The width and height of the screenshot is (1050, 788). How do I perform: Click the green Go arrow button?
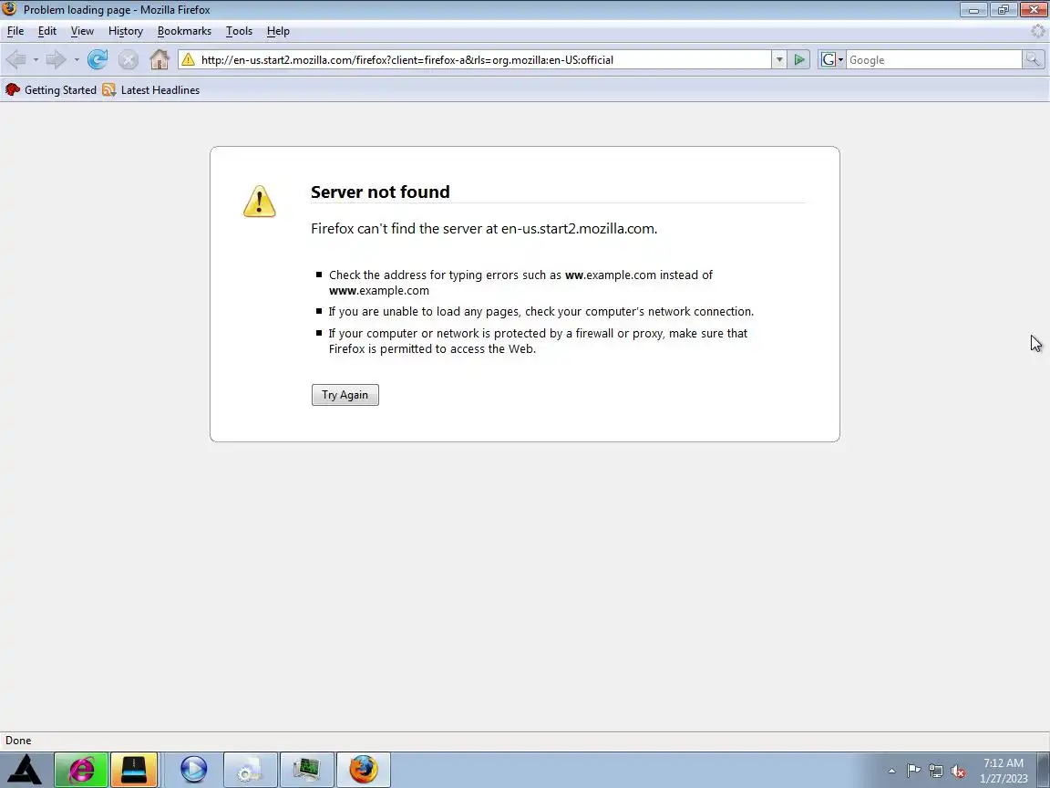coord(798,59)
